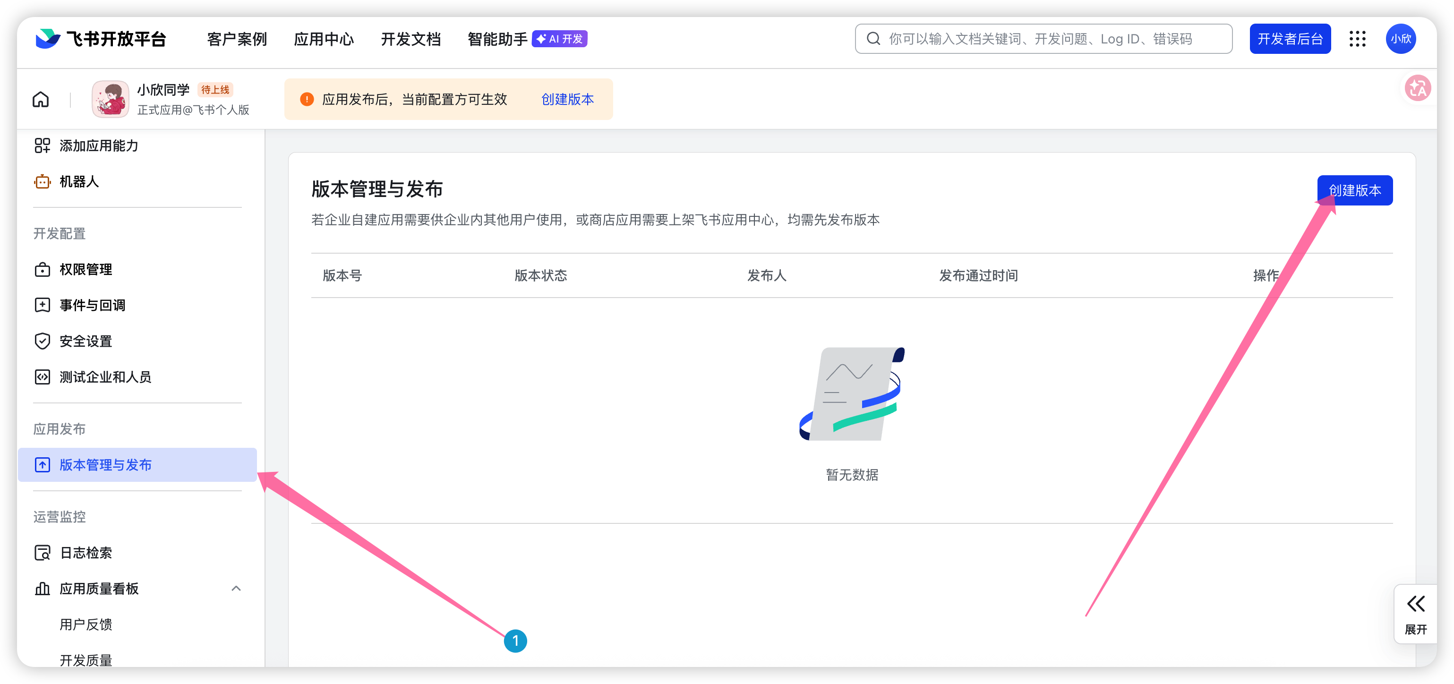Click the blue 创建版本 button

1354,191
